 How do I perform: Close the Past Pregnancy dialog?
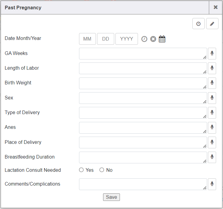(215, 8)
